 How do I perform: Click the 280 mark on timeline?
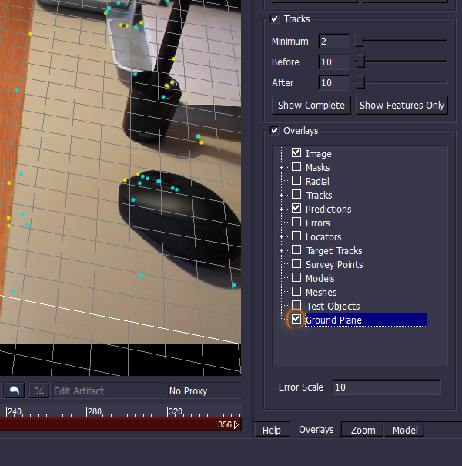pyautogui.click(x=95, y=411)
